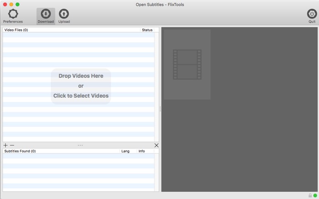This screenshot has width=319, height=199.
Task: Click the Info column header
Action: tap(145, 151)
